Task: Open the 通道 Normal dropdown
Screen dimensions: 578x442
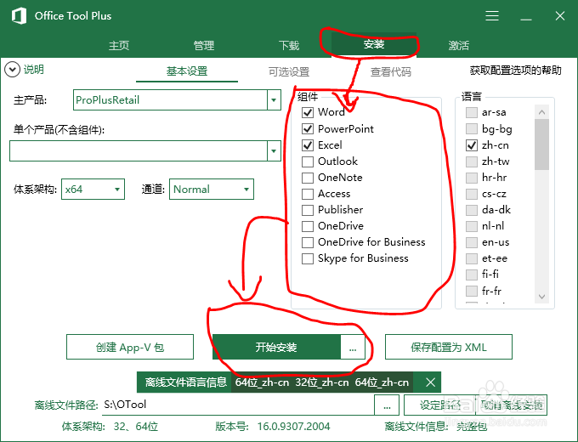Action: (x=212, y=189)
